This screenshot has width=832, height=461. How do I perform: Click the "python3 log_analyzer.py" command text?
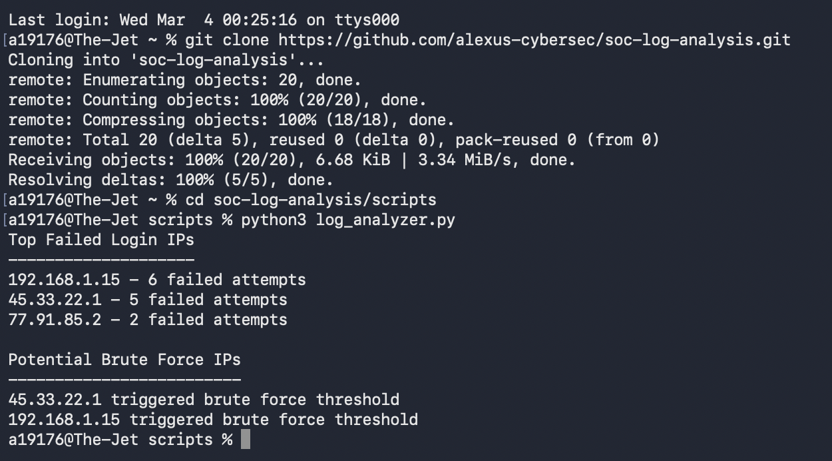click(348, 220)
